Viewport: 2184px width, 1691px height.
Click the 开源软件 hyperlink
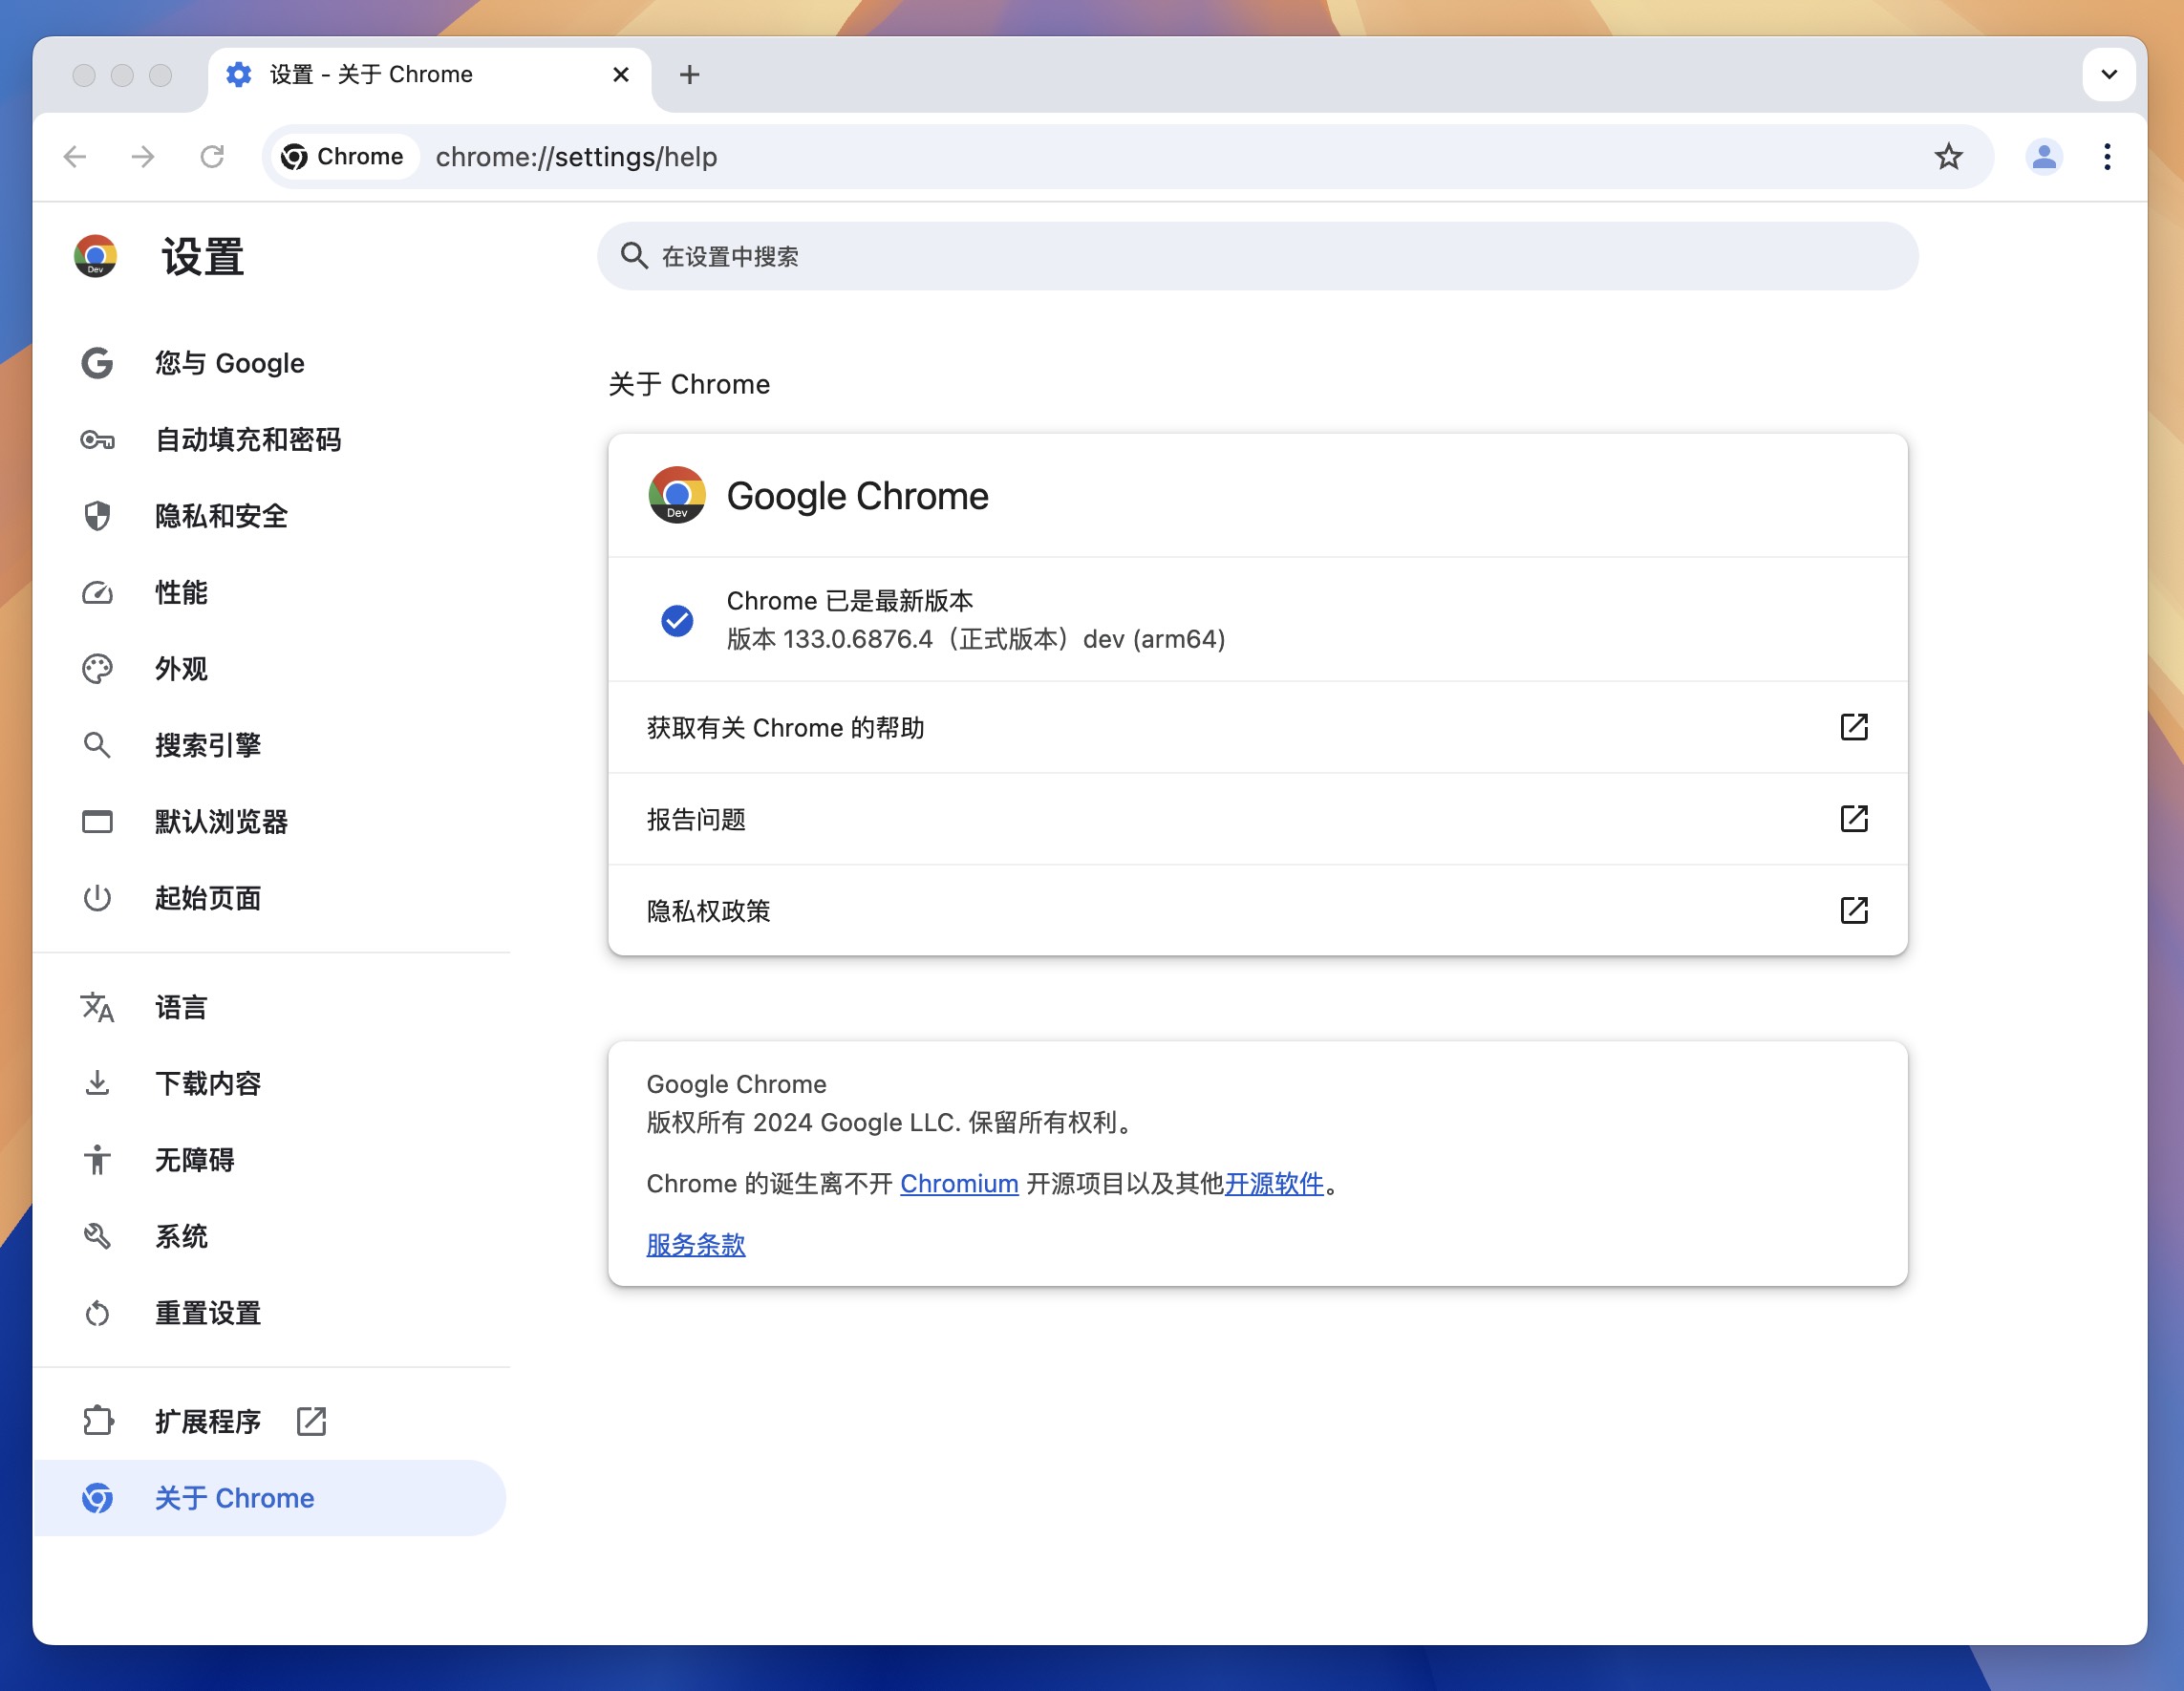click(1274, 1183)
